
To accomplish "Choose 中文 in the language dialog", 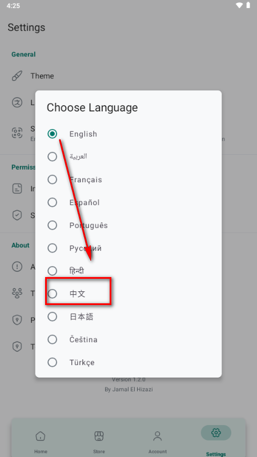I will click(x=52, y=294).
